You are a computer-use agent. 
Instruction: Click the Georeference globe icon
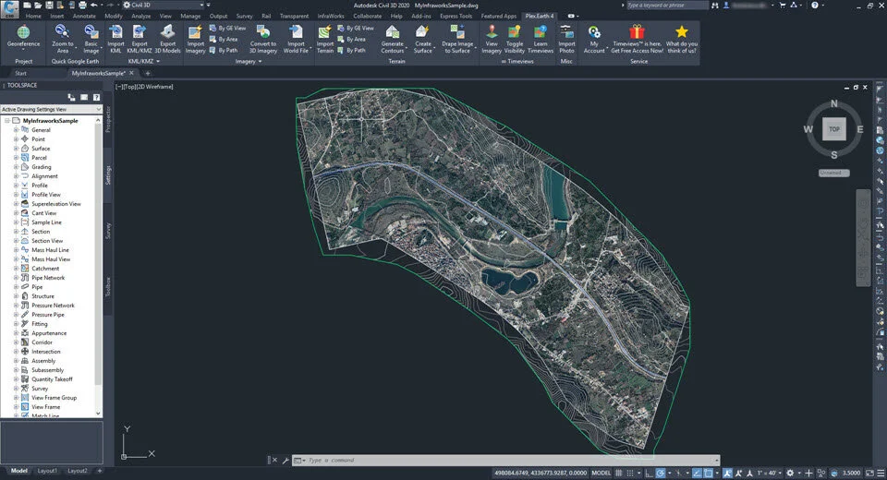23,33
